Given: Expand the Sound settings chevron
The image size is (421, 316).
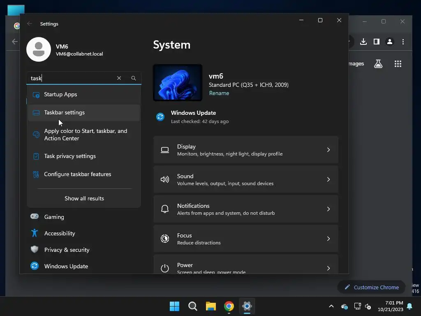Looking at the screenshot, I should [x=328, y=179].
